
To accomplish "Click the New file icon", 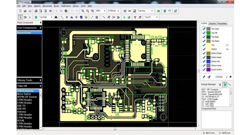I will [x=20, y=11].
